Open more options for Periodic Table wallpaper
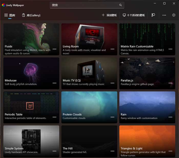 tap(55, 117)
